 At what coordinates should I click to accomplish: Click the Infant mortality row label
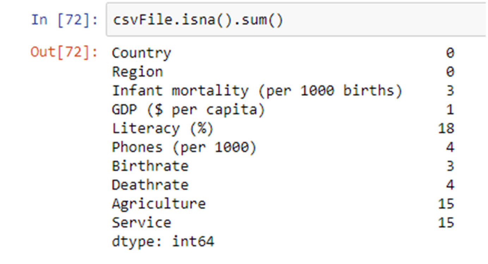coord(257,91)
